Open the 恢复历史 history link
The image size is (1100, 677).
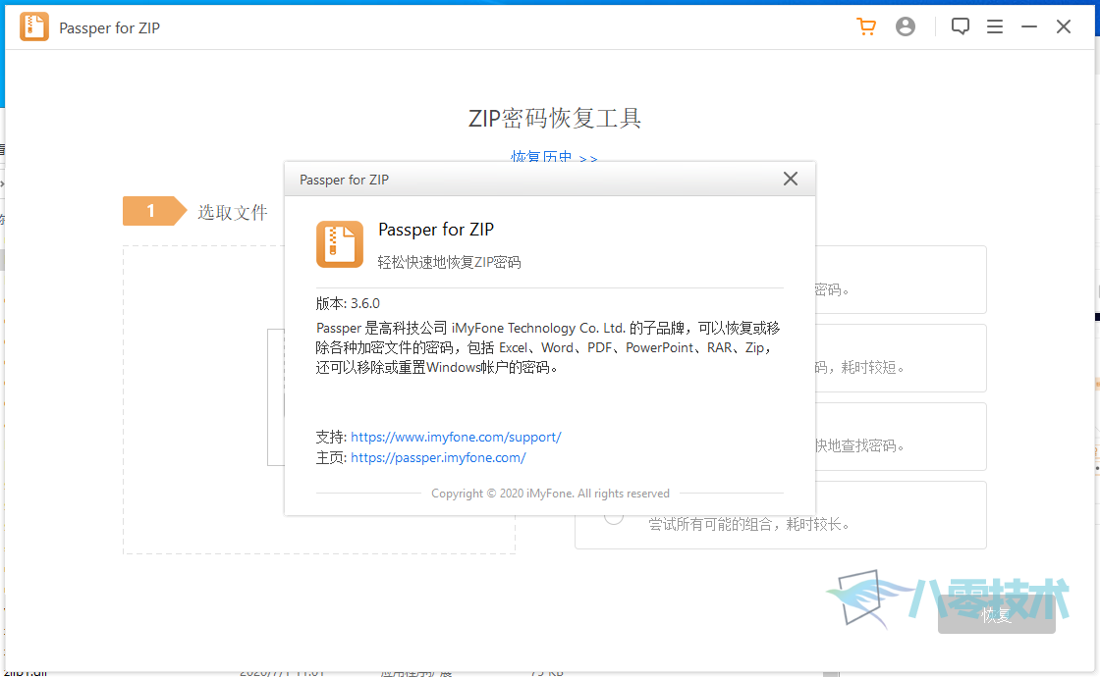click(x=554, y=157)
